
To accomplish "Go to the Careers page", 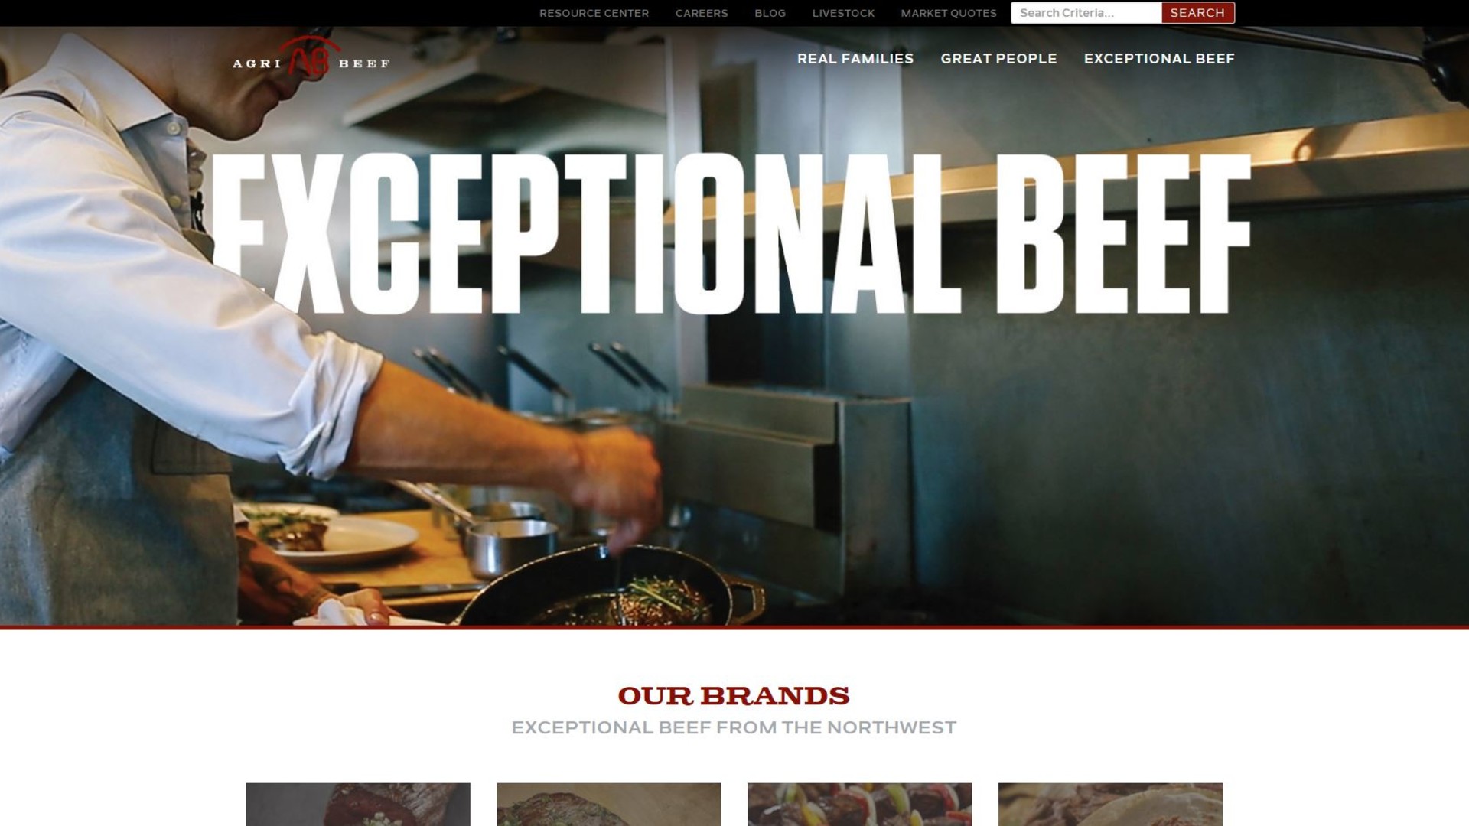I will [702, 13].
